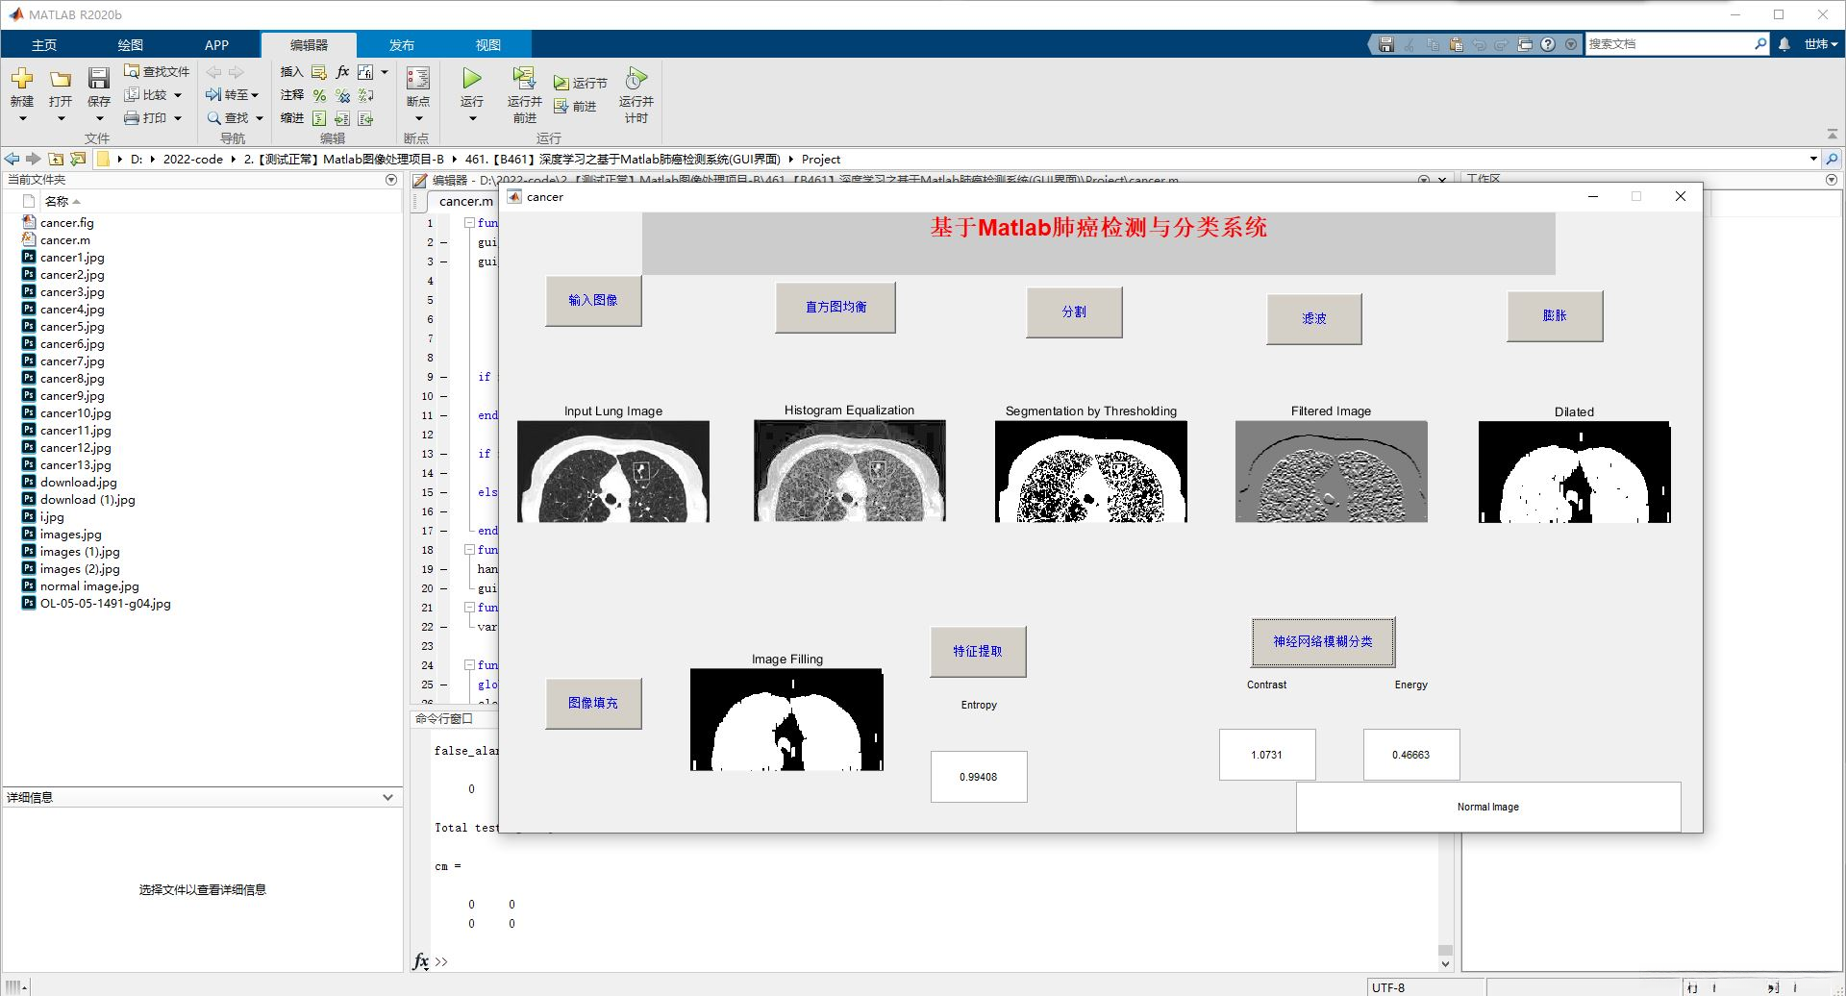Click the insert section break icon
Screen dimensions: 1846x996
(x=319, y=72)
